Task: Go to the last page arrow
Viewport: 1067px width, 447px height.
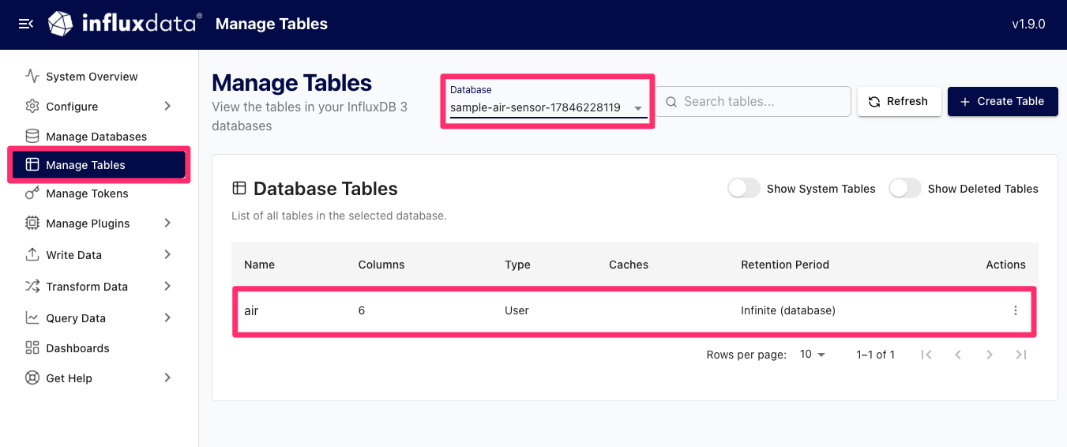Action: tap(1021, 355)
